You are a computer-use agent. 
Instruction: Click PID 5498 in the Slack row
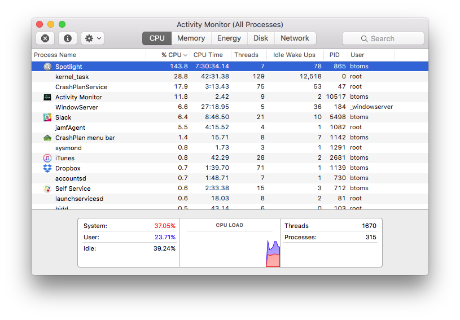click(338, 117)
